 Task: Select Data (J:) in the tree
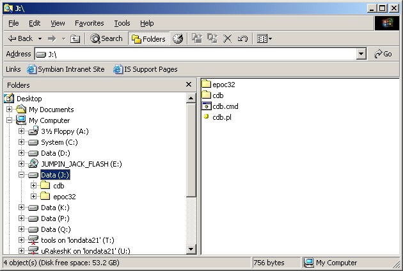click(x=55, y=175)
